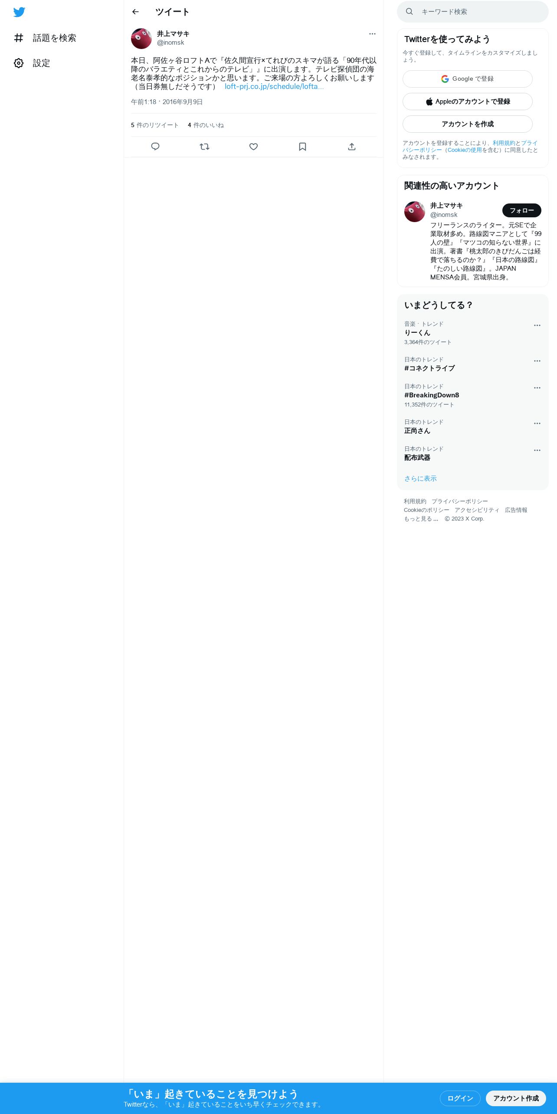
Task: Open 設定 in the sidebar
Action: pyautogui.click(x=32, y=63)
